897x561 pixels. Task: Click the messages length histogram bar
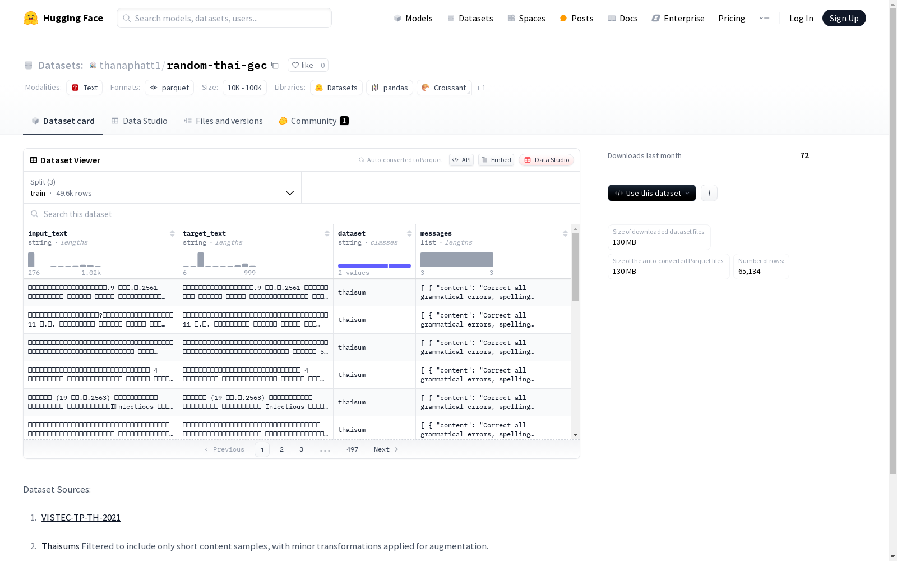[457, 260]
